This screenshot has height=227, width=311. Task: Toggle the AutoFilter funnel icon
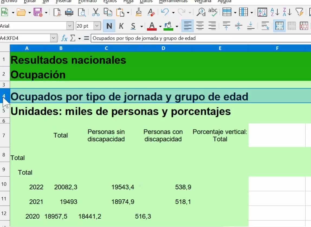[299, 12]
